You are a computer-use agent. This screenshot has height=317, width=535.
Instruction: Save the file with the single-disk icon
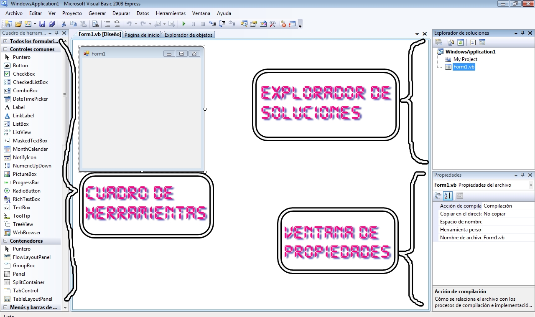click(42, 24)
